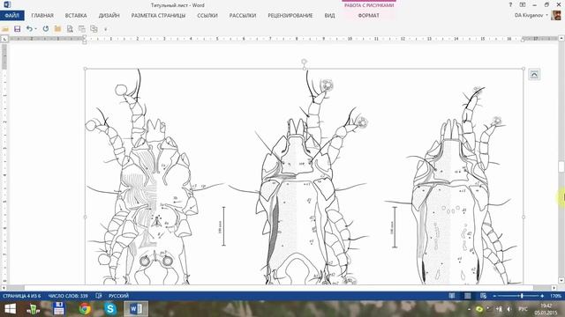Click the first overlapping-windows icon in quick access toolbar
Viewport: 565px width, 317px height.
point(82,29)
